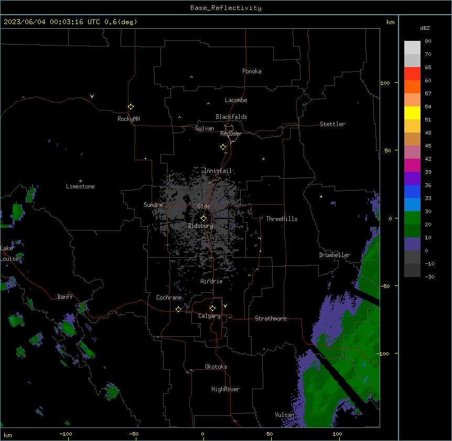Click the Sundre town label
452x441 pixels.
[x=153, y=205]
